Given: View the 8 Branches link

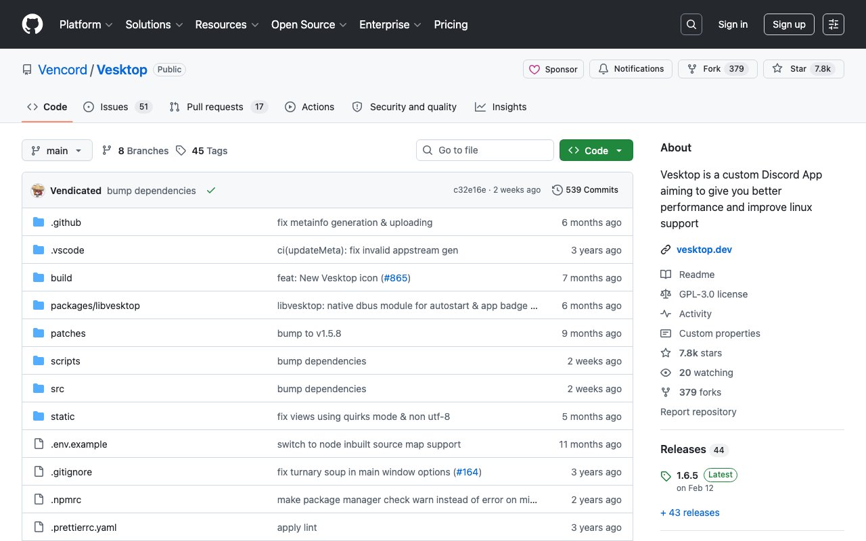Looking at the screenshot, I should 135,151.
